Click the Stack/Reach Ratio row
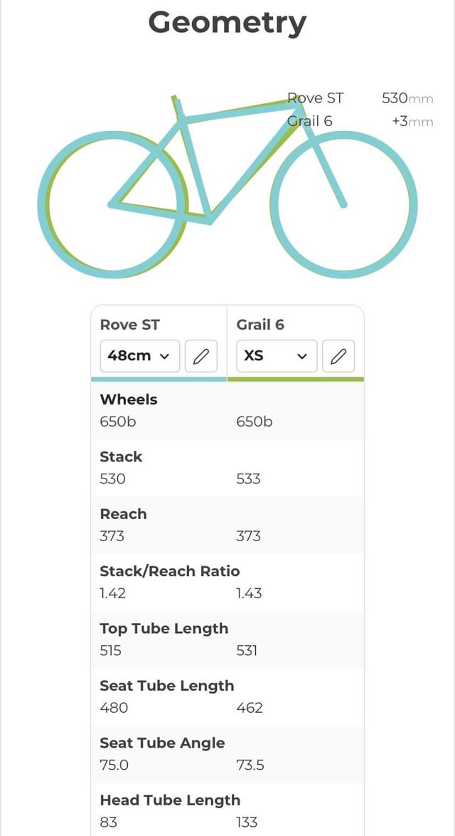The width and height of the screenshot is (455, 836). 227,582
